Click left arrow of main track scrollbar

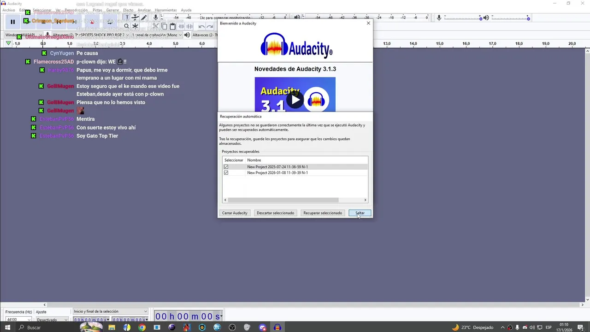coord(45,305)
